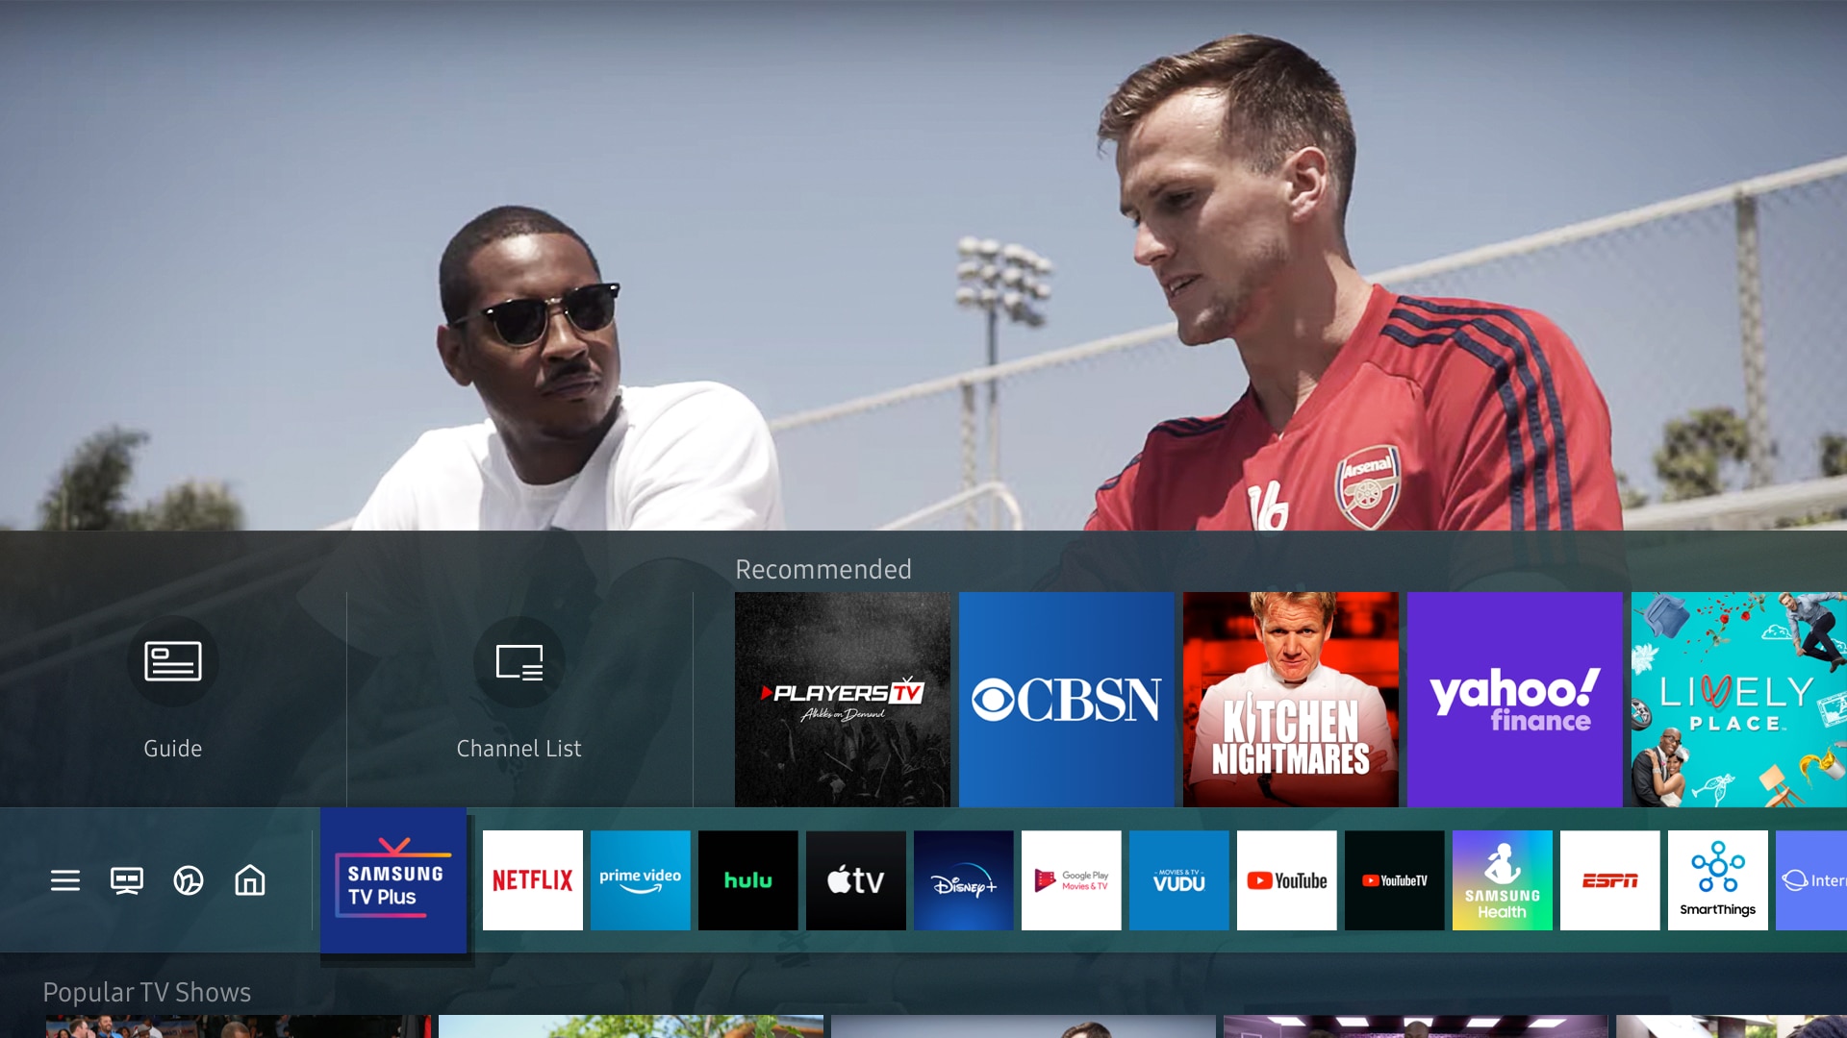Open the Samsung TV Plus app

[x=394, y=880]
